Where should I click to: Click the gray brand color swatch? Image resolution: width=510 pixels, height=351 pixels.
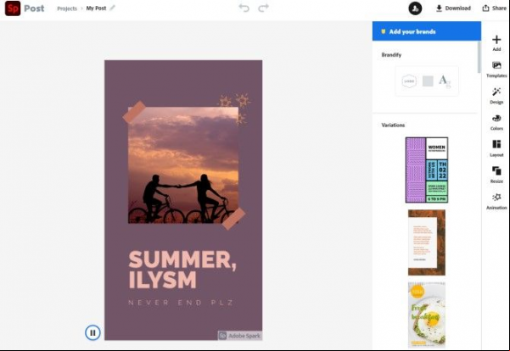click(x=428, y=81)
